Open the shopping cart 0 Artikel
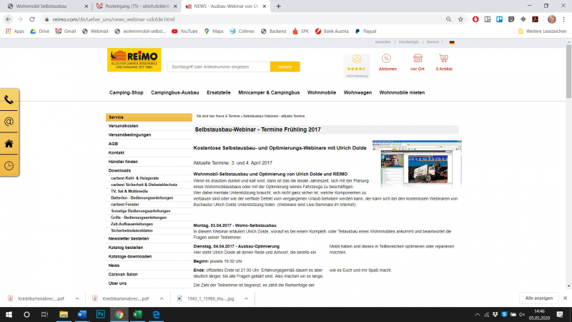This screenshot has height=322, width=572. pyautogui.click(x=443, y=62)
